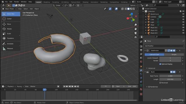The height and width of the screenshot is (104, 186).
Task: Toggle auto keying record button
Action: coord(58,86)
